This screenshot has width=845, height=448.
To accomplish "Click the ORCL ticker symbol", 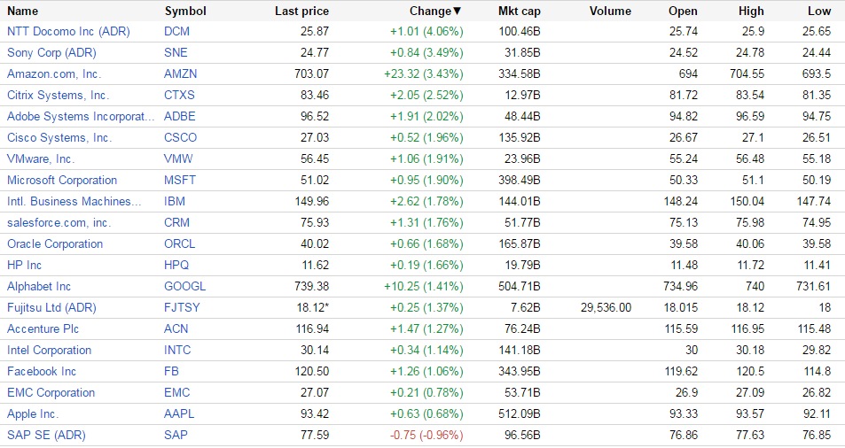I will click(180, 243).
